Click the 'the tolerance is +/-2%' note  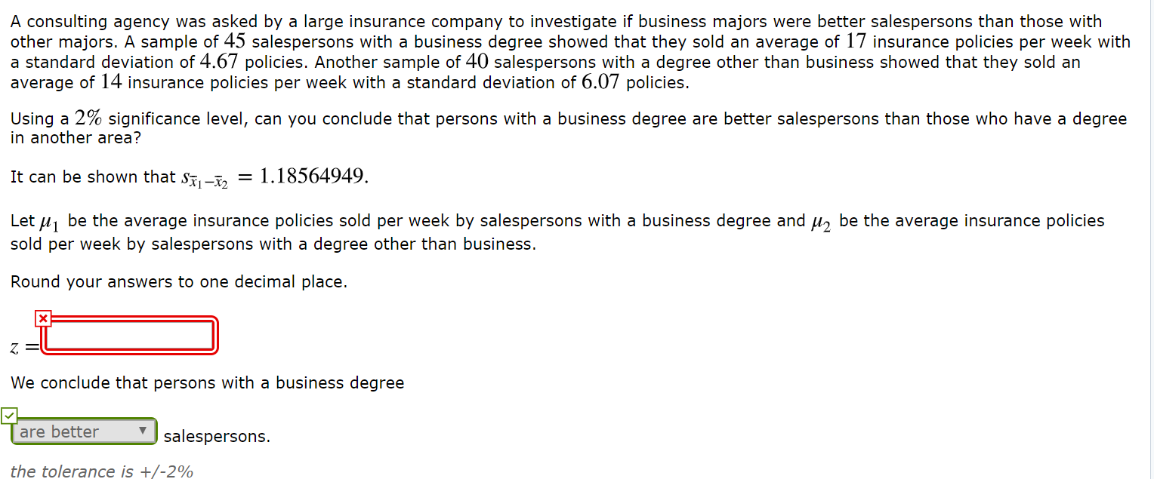(102, 471)
